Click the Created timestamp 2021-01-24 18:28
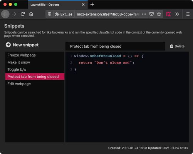The width and height of the screenshot is (193, 154). coord(134,148)
